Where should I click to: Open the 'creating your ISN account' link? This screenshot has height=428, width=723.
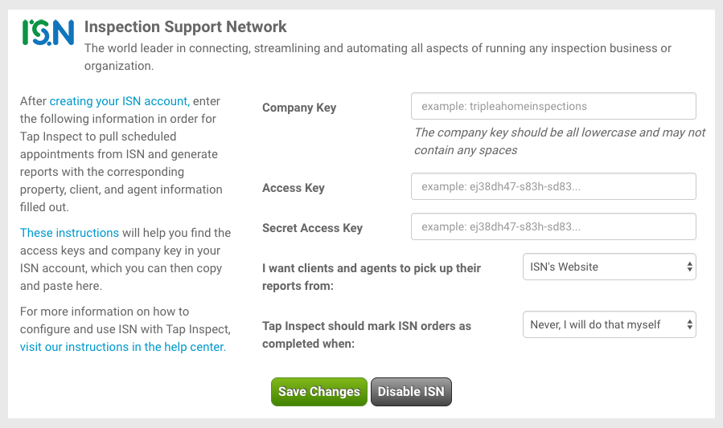pyautogui.click(x=119, y=101)
